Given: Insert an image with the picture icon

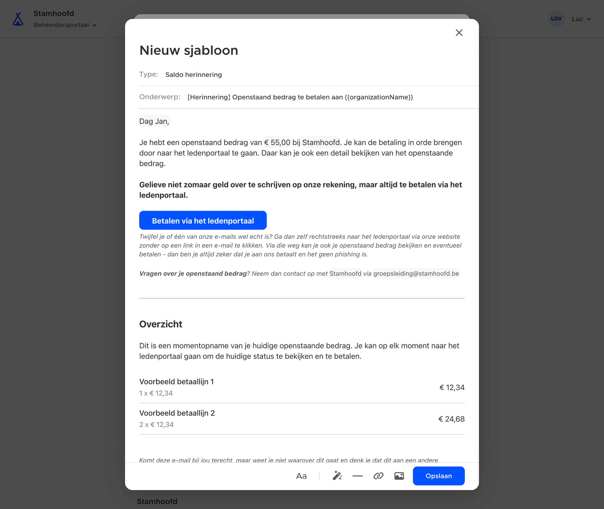Looking at the screenshot, I should pos(399,476).
